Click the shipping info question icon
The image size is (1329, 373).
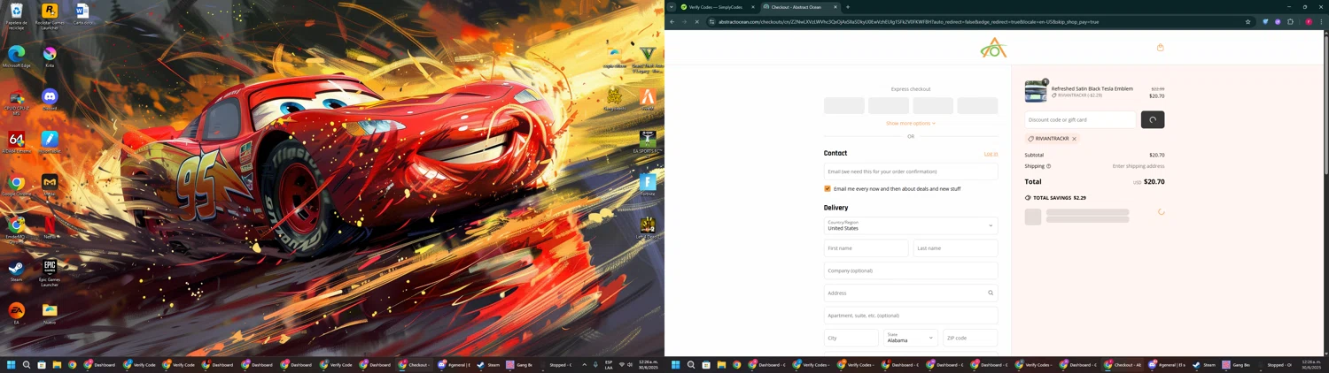pyautogui.click(x=1048, y=166)
